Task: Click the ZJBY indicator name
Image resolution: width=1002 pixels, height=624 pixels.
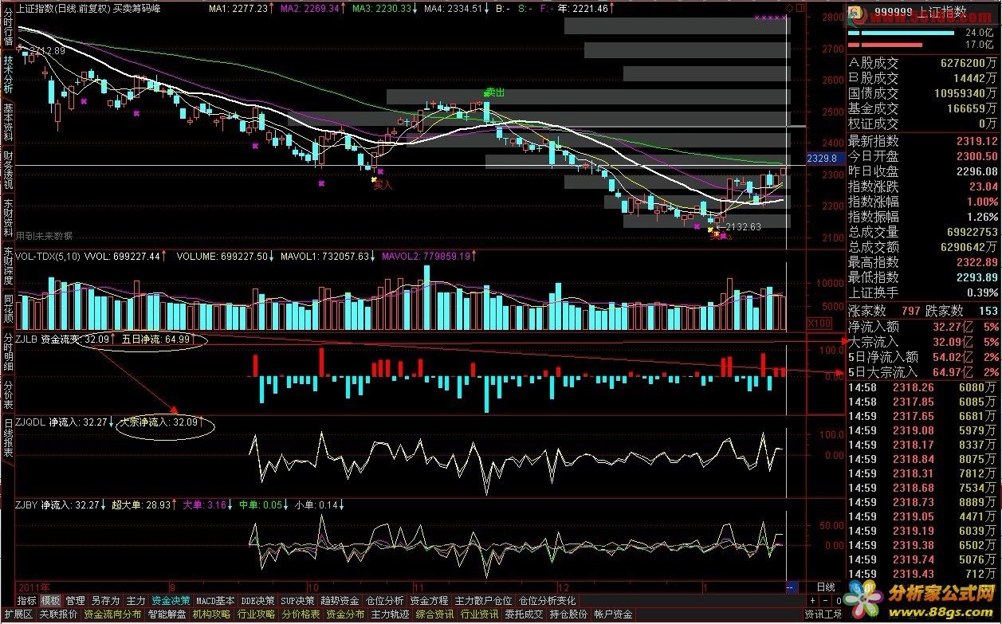Action: pos(27,504)
